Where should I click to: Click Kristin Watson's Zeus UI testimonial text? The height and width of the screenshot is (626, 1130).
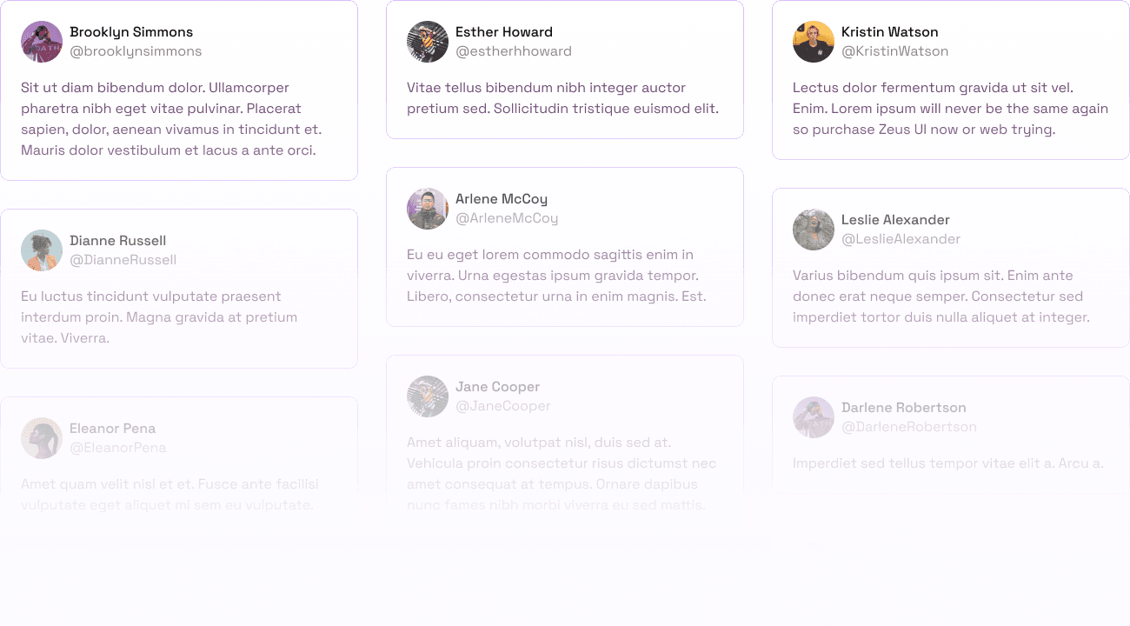950,109
